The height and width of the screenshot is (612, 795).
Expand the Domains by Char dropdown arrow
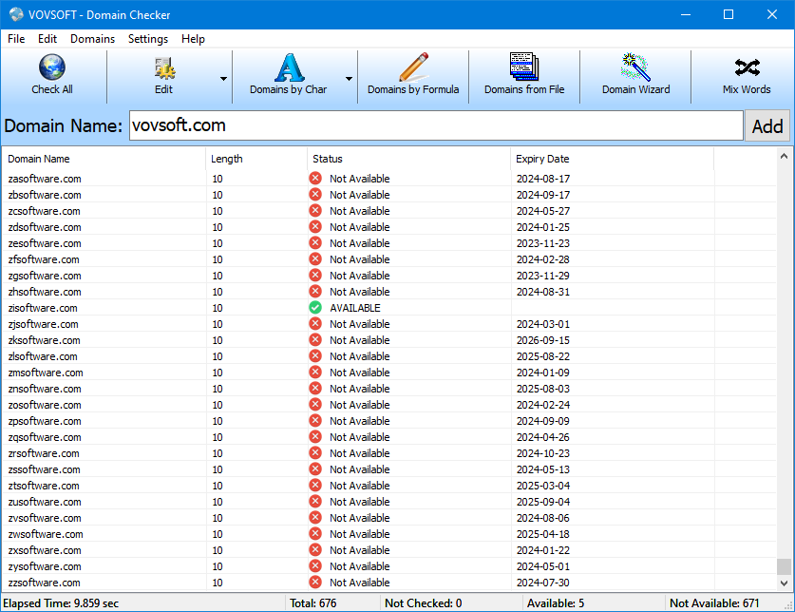coord(349,79)
